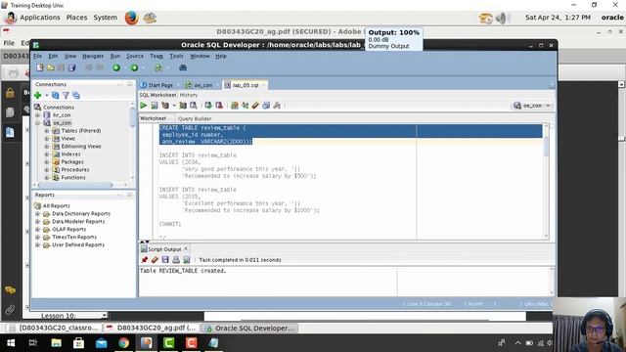The image size is (626, 352).
Task: Expand the Views node
Action: pyautogui.click(x=46, y=139)
